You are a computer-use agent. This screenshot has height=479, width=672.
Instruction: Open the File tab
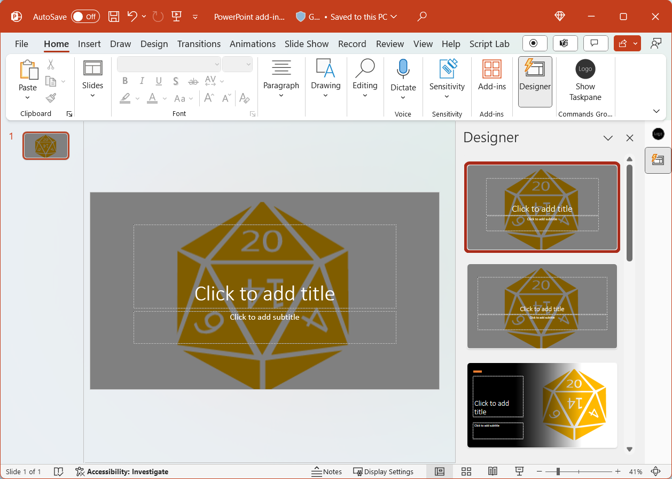21,44
